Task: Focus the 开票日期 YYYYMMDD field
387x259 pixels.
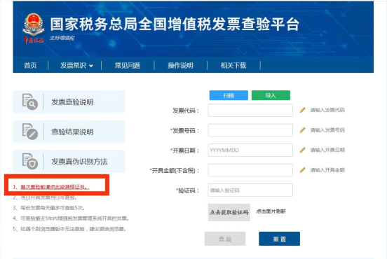Action: [x=250, y=150]
